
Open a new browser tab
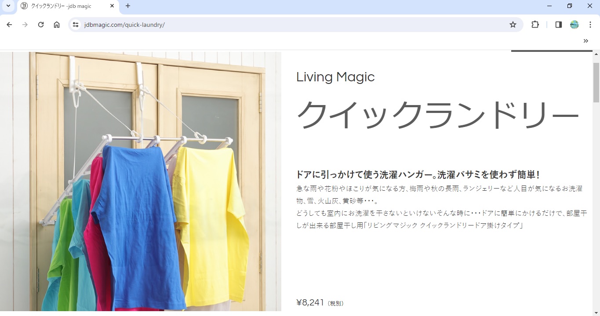128,6
